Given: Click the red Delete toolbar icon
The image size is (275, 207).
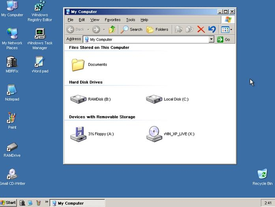Looking at the screenshot, I should point(201,30).
